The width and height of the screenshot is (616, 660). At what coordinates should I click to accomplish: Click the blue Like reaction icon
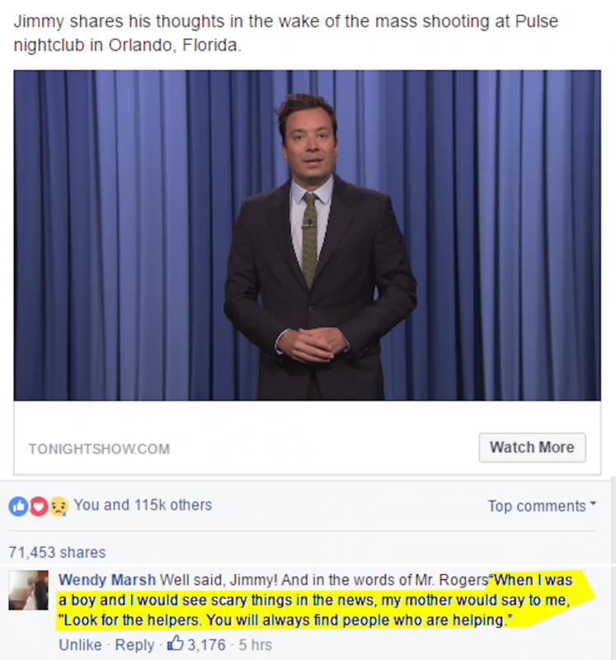[18, 506]
